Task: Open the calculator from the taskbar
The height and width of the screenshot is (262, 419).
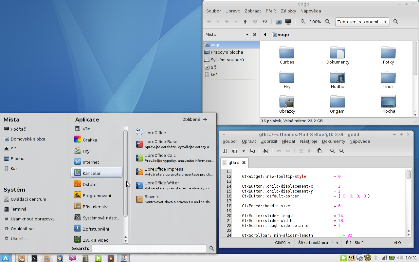Action: pos(85,258)
